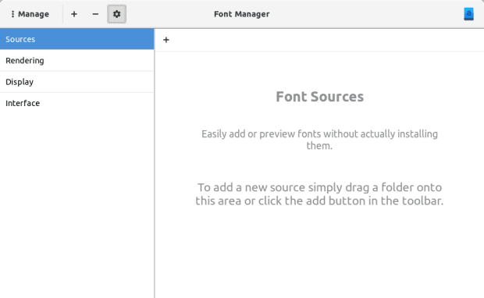Select the Sources preferences page
The height and width of the screenshot is (298, 484).
click(77, 39)
